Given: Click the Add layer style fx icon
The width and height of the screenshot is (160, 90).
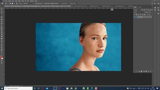Looking at the screenshot, I should coord(139,71).
